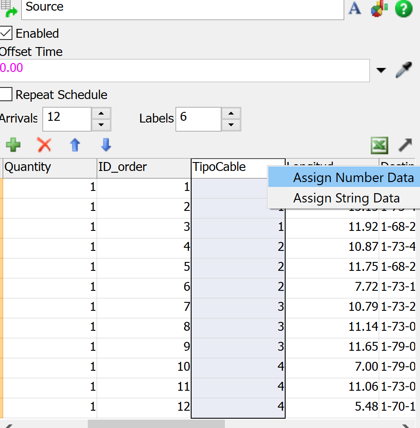Click the Excel import icon
The image size is (420, 428).
[380, 145]
